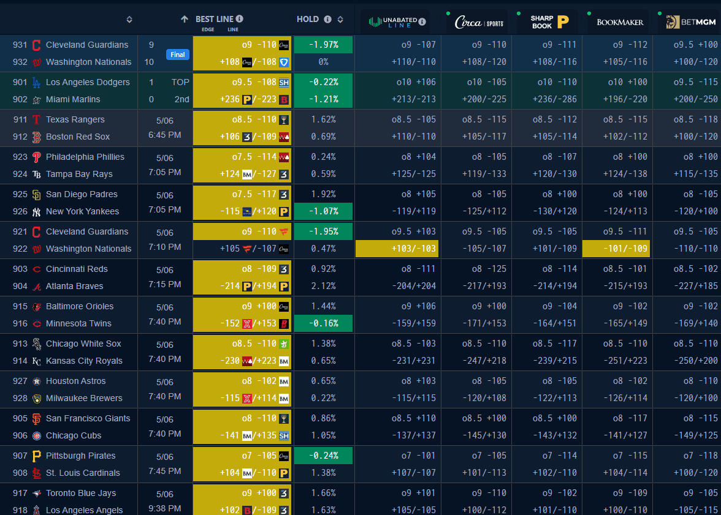Image resolution: width=721 pixels, height=515 pixels.
Task: Click the San Diego Padres team logo
Action: coord(37,194)
